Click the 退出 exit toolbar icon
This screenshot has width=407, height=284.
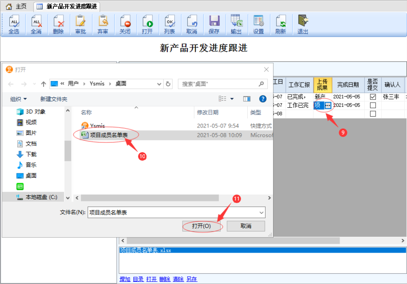303,25
